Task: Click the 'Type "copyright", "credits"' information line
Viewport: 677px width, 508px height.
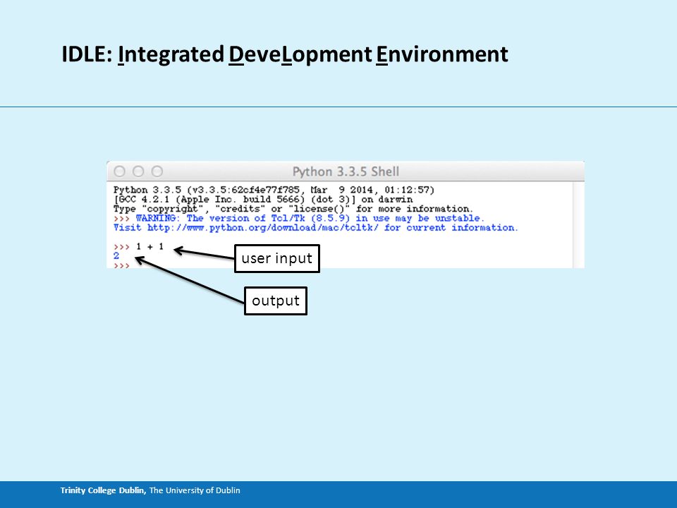Action: tap(293, 209)
